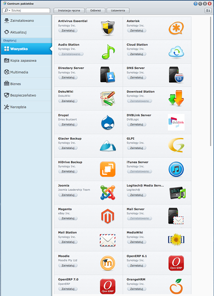Open the HiDrive Backup orange icon
Viewport: 214px width, 296px height.
pos(108,169)
